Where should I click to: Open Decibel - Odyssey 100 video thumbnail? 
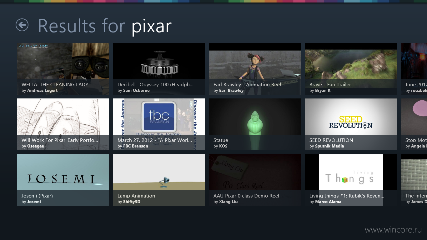(x=159, y=69)
